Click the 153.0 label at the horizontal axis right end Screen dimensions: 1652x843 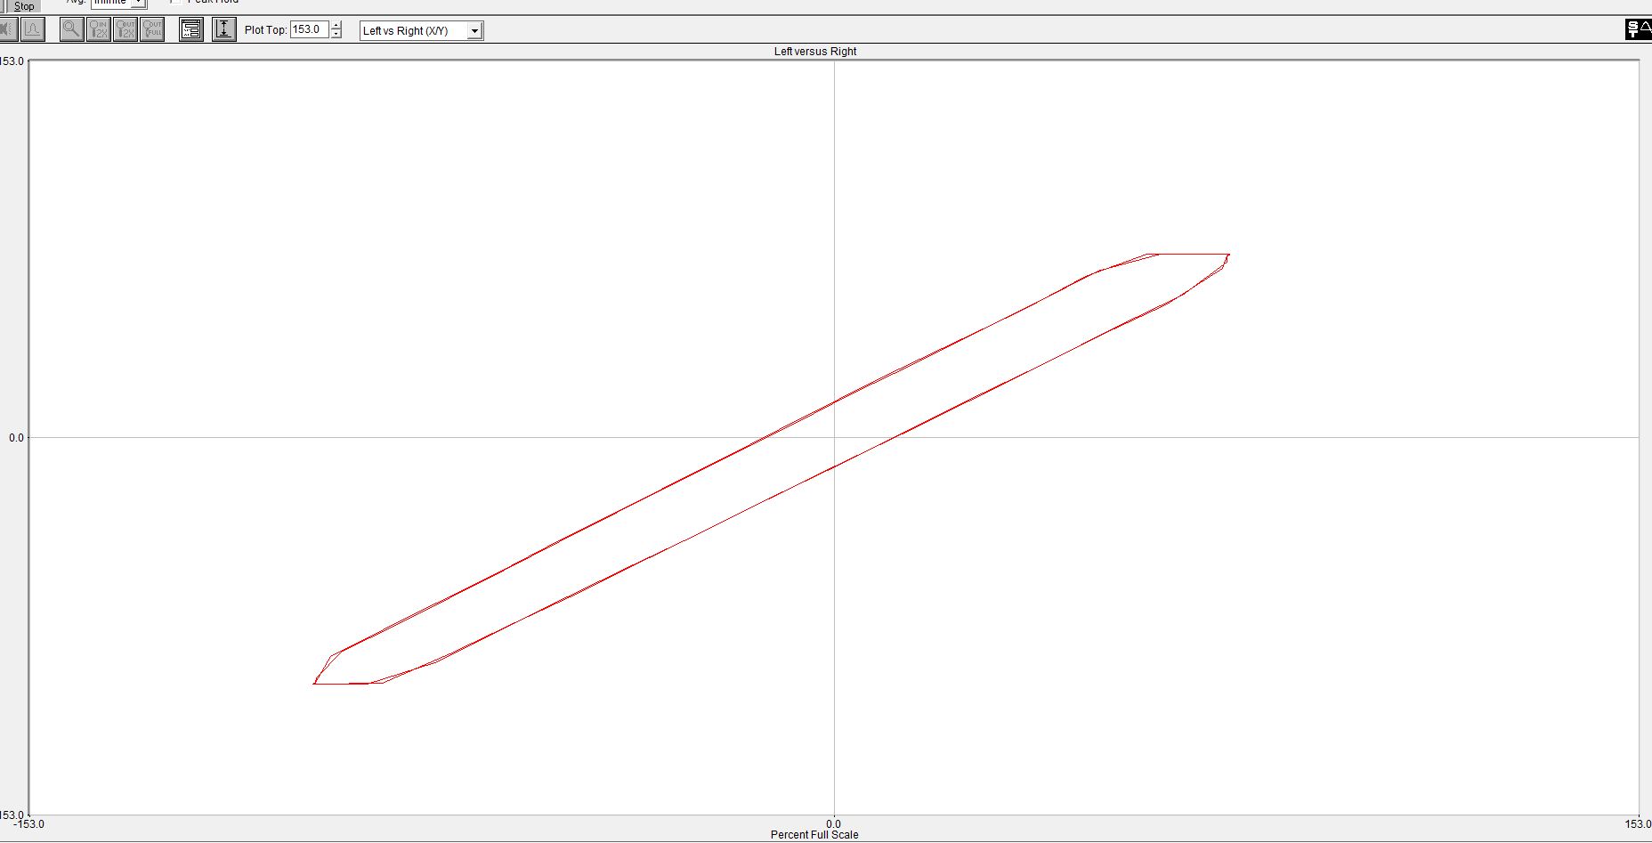[1637, 824]
